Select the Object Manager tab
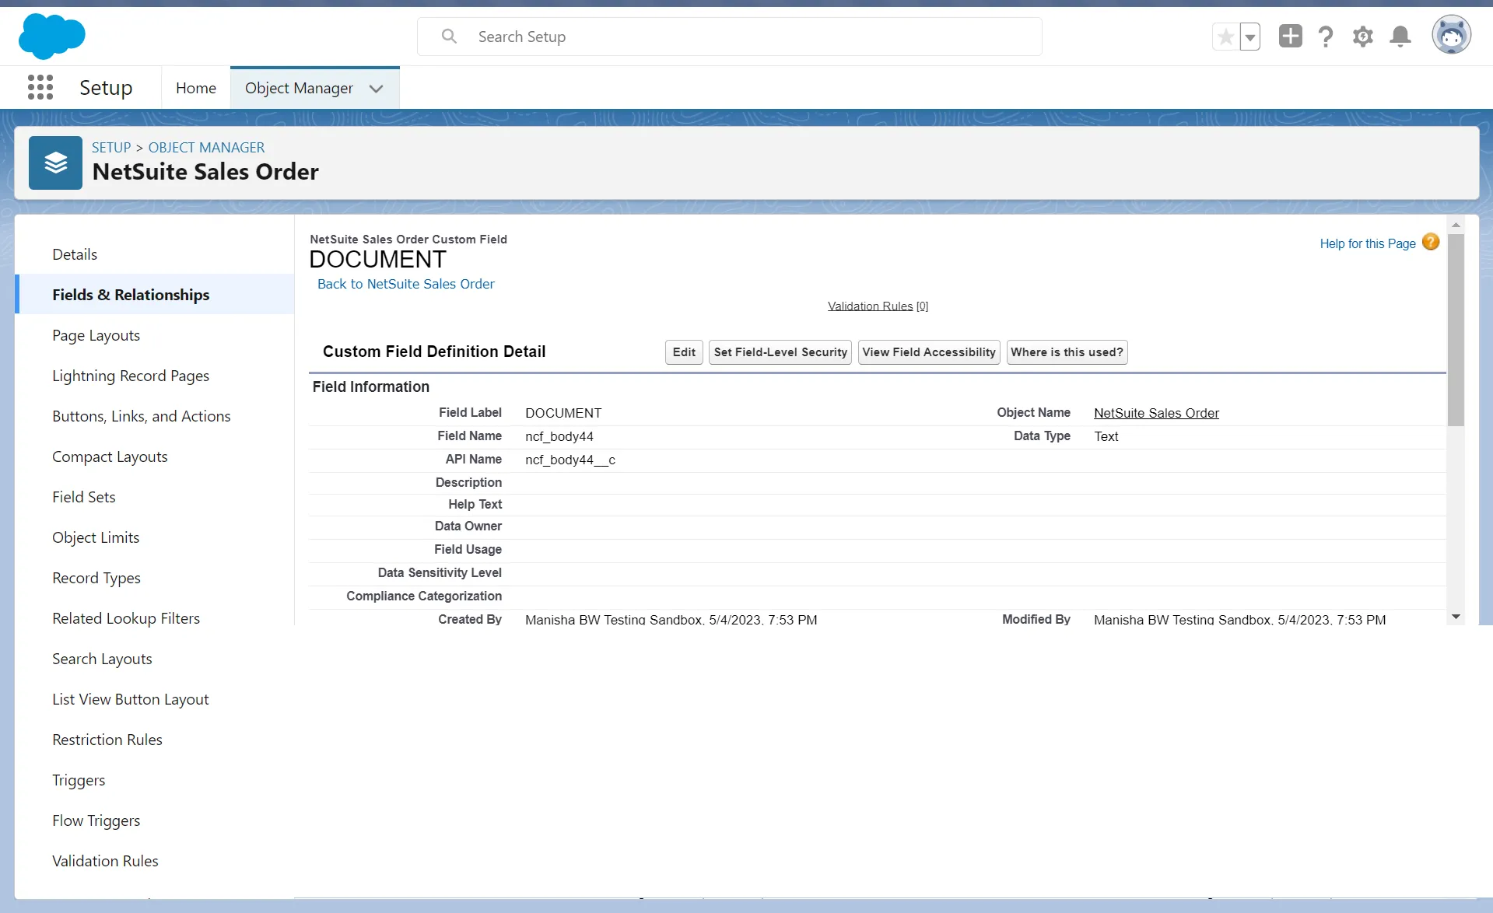The width and height of the screenshot is (1493, 913). click(299, 88)
